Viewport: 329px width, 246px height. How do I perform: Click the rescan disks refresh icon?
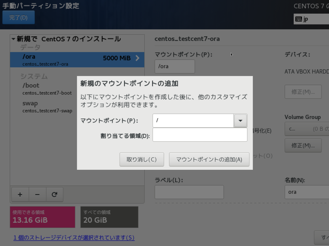pos(55,194)
